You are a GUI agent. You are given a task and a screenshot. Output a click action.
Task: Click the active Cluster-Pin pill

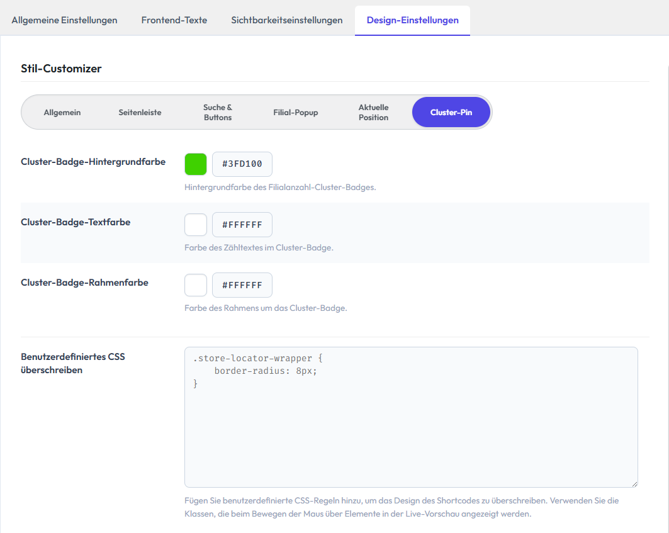point(451,112)
